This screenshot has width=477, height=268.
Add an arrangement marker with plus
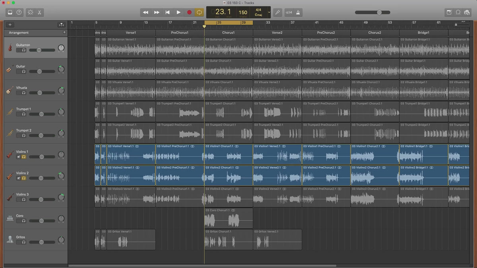[64, 33]
